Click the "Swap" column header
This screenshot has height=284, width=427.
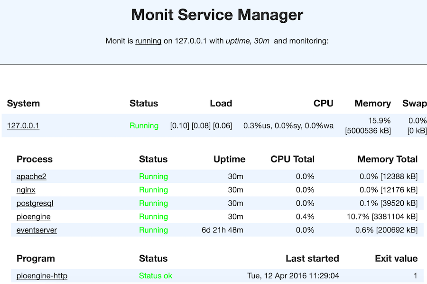pos(414,103)
